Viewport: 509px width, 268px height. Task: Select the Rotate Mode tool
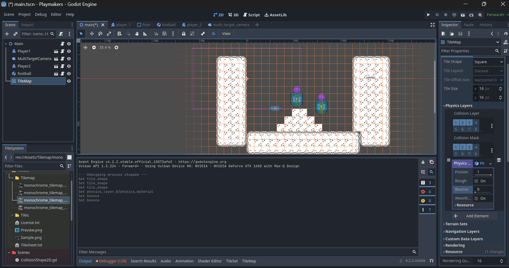click(100, 34)
